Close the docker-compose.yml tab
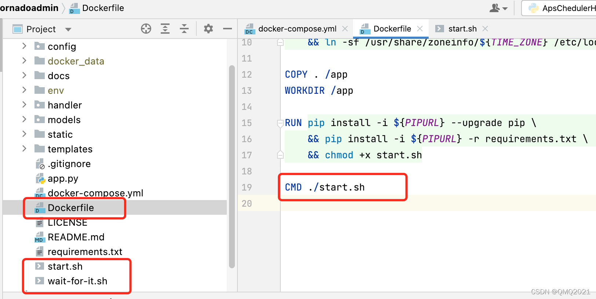 (x=345, y=29)
